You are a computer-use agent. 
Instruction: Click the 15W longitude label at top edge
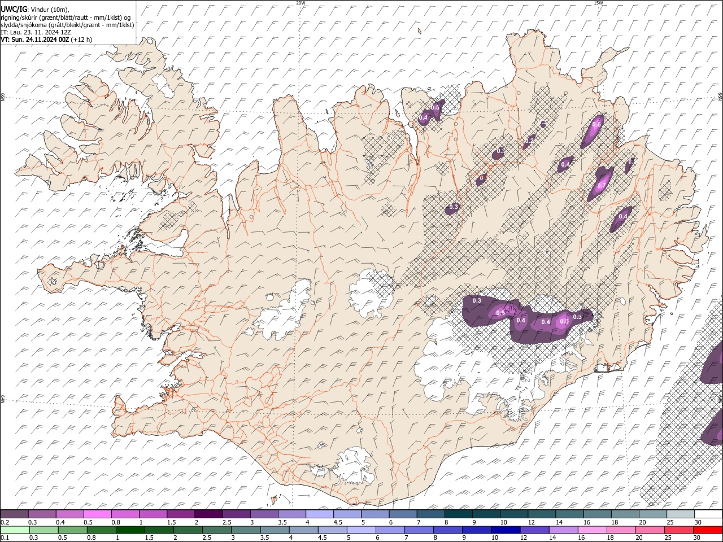coord(598,3)
